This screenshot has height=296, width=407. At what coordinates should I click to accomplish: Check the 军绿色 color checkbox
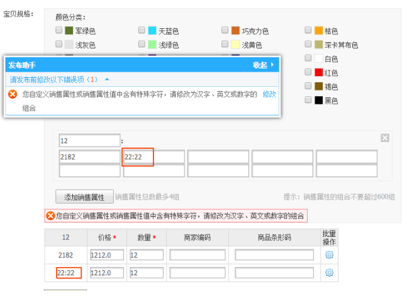click(59, 30)
